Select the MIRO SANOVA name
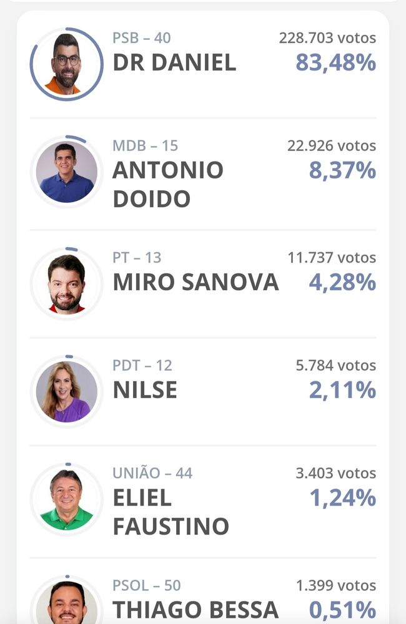The height and width of the screenshot is (624, 406). coord(196,283)
